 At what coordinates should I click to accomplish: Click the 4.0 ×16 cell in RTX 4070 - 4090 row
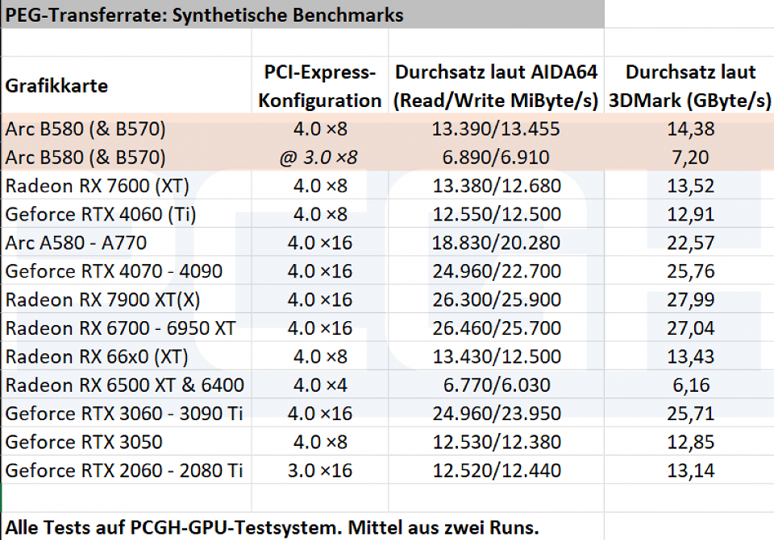pos(320,271)
